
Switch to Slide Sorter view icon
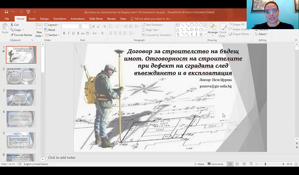237,164
